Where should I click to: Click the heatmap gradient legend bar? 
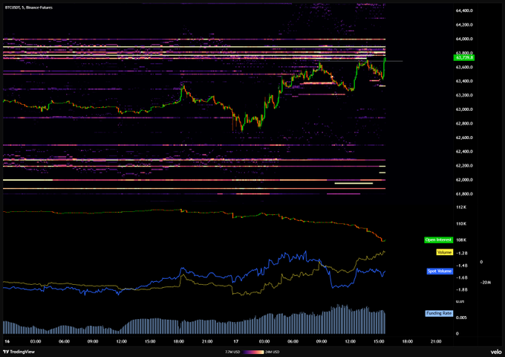(253, 352)
